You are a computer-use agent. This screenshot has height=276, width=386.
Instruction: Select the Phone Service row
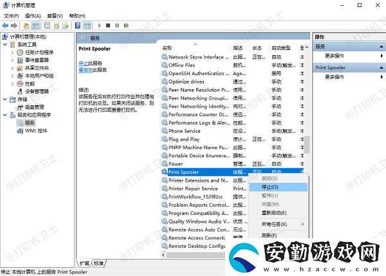(233, 131)
